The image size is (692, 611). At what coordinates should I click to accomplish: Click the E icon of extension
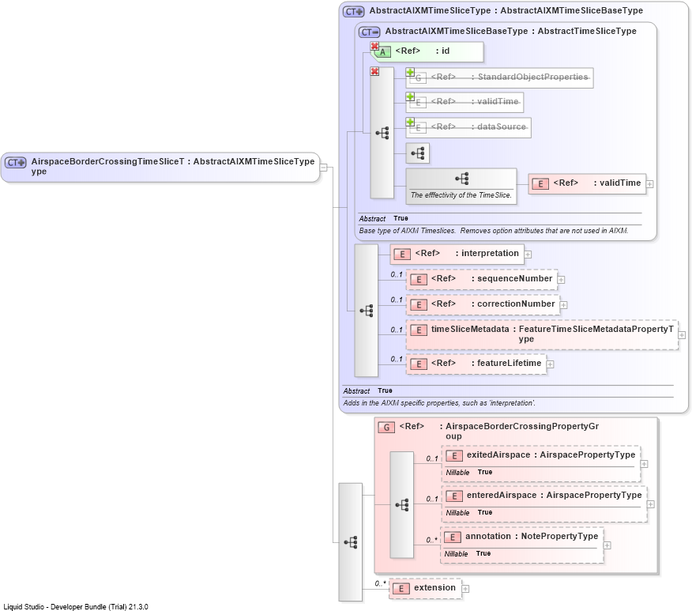[401, 589]
